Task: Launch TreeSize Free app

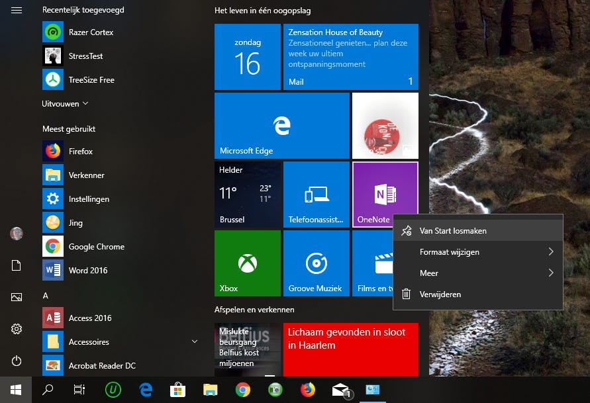Action: click(91, 80)
